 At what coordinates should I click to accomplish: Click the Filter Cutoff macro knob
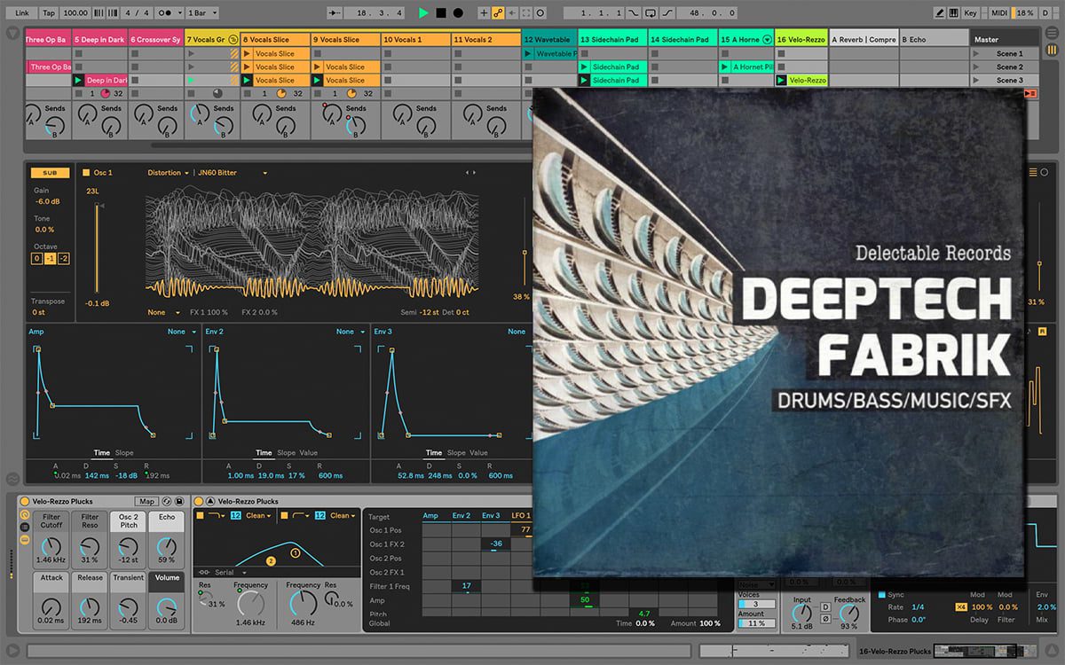[x=52, y=545]
